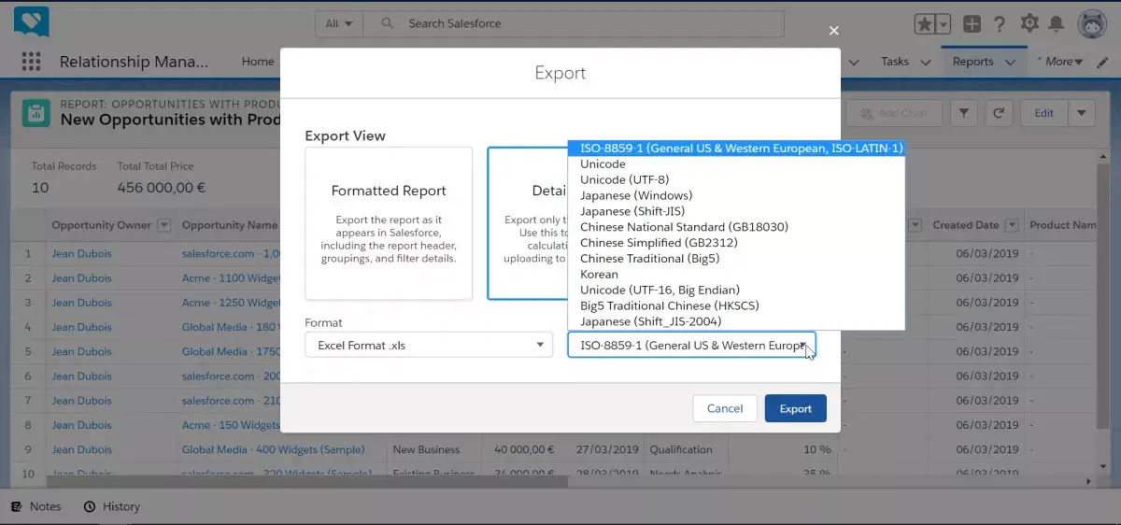Choose Chinese National Standard (GB18030)
This screenshot has width=1121, height=525.
point(736,227)
